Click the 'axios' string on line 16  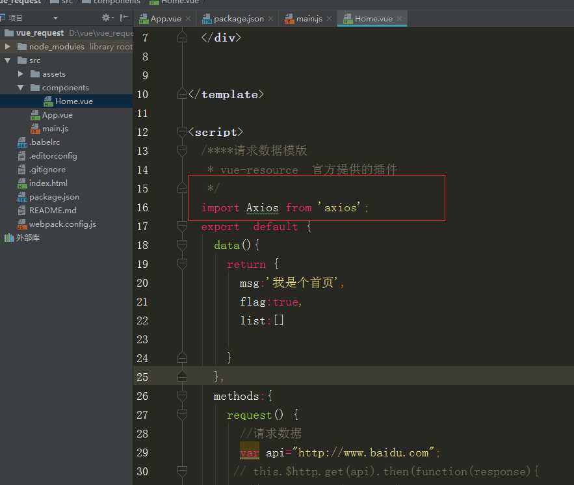[x=339, y=207]
